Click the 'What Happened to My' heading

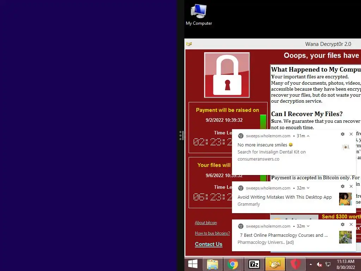tap(316, 70)
